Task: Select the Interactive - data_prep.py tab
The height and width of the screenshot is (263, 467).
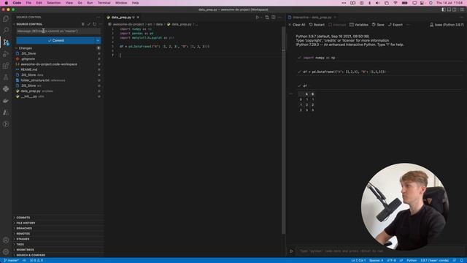Action: click(312, 18)
